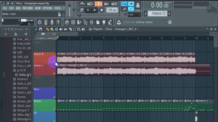Select the playlist Draw pencil tool
Screen dimensions: 218x122
click(48, 29)
